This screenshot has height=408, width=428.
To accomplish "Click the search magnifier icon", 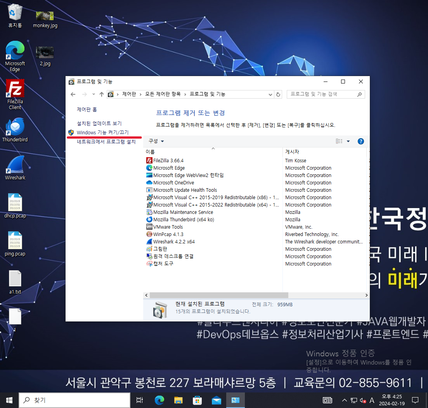I will [x=359, y=94].
